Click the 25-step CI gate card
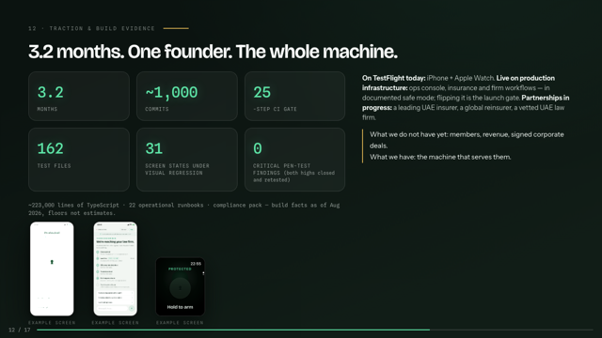The image size is (602, 338). tap(294, 96)
